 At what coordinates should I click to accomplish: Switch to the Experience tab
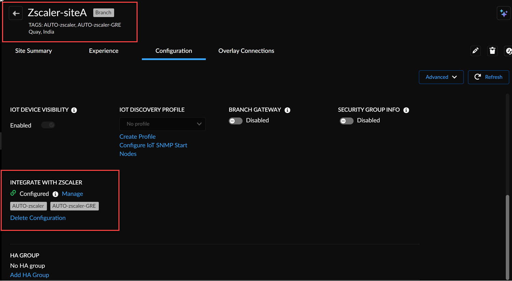104,51
